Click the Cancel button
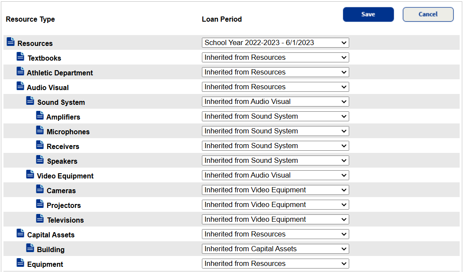Image resolution: width=464 pixels, height=272 pixels. pos(428,14)
